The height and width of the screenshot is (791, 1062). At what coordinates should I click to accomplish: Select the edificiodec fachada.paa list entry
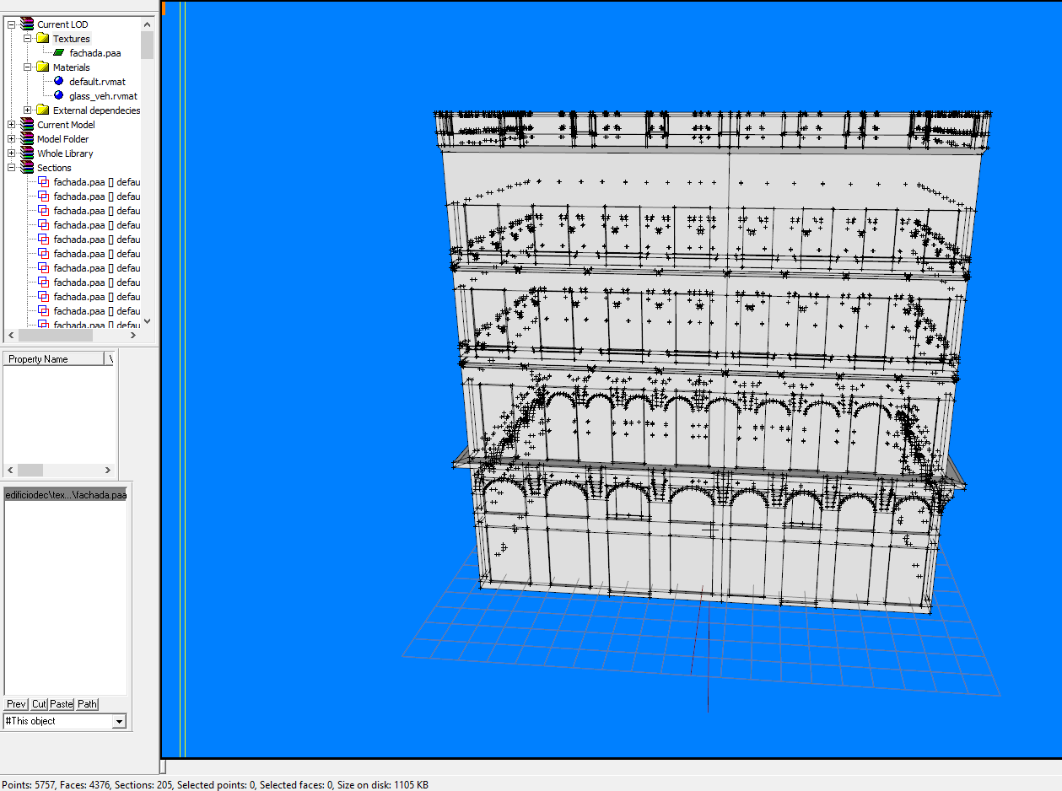[x=66, y=495]
